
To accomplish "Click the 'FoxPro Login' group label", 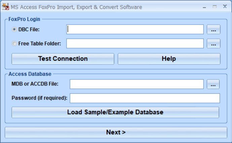I will pos(24,19).
